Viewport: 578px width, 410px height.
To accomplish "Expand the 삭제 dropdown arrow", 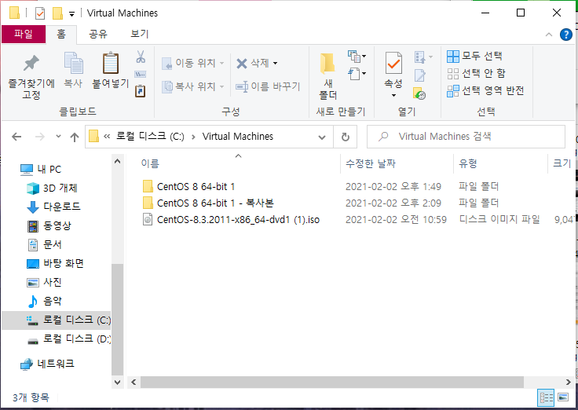I will (x=276, y=64).
